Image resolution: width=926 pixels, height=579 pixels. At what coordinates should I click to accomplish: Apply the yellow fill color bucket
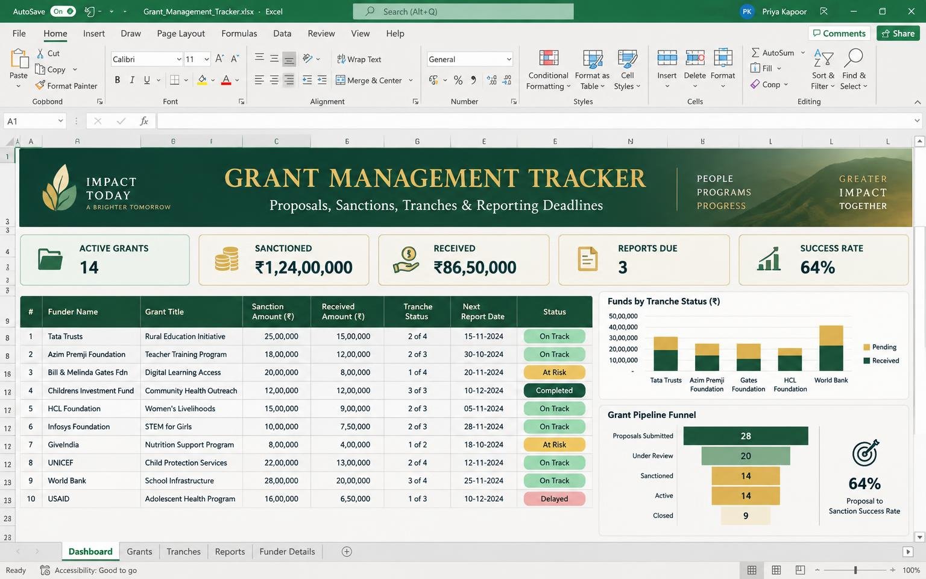[203, 80]
